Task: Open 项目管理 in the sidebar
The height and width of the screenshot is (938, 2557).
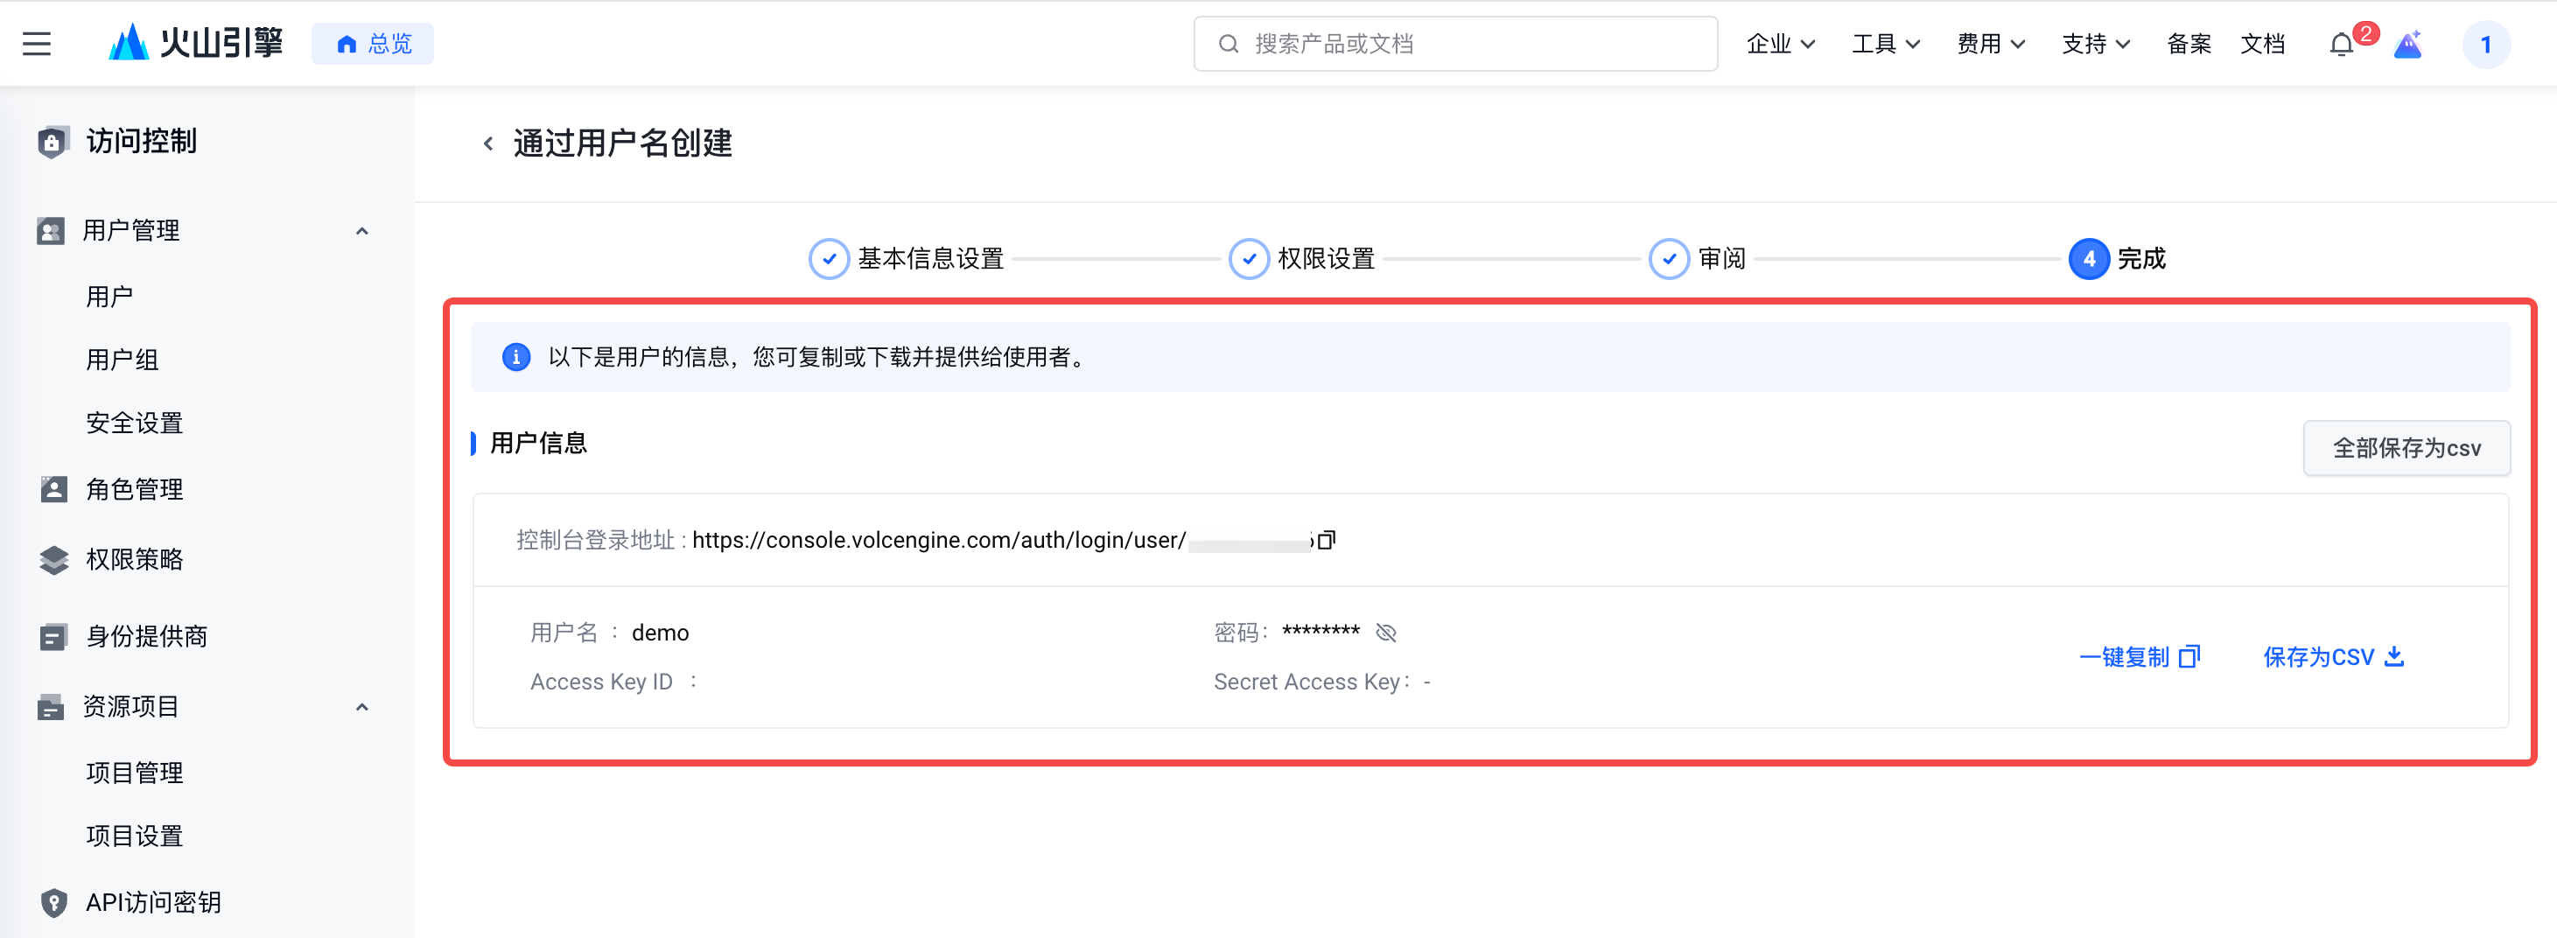Action: [135, 773]
